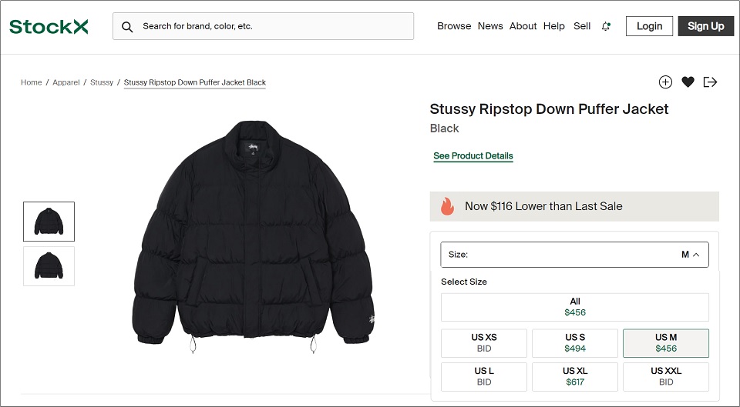This screenshot has width=740, height=407.
Task: Click the heart favorite icon
Action: point(688,82)
